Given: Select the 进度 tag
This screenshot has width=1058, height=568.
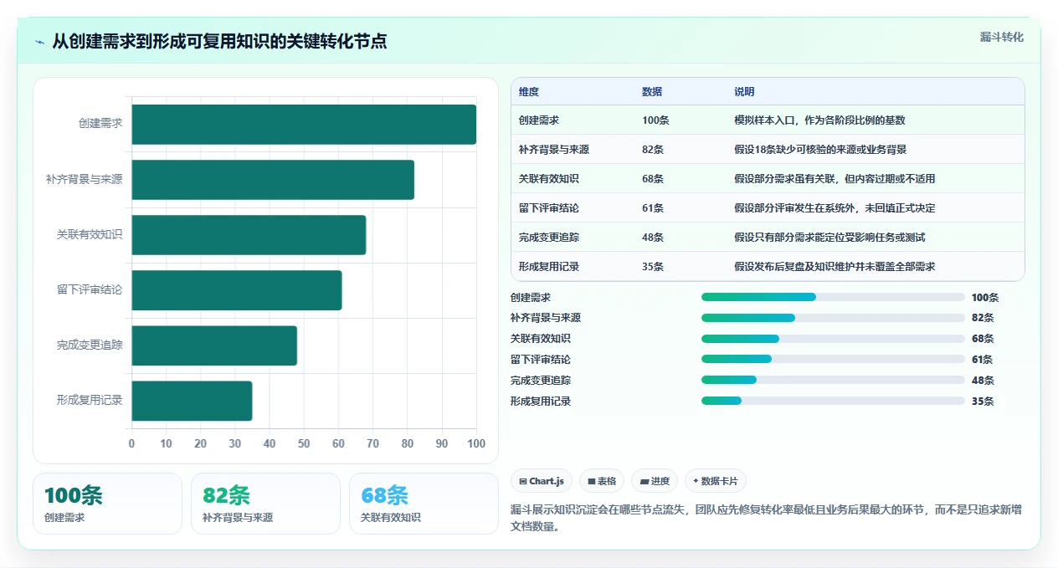Looking at the screenshot, I should (x=655, y=481).
